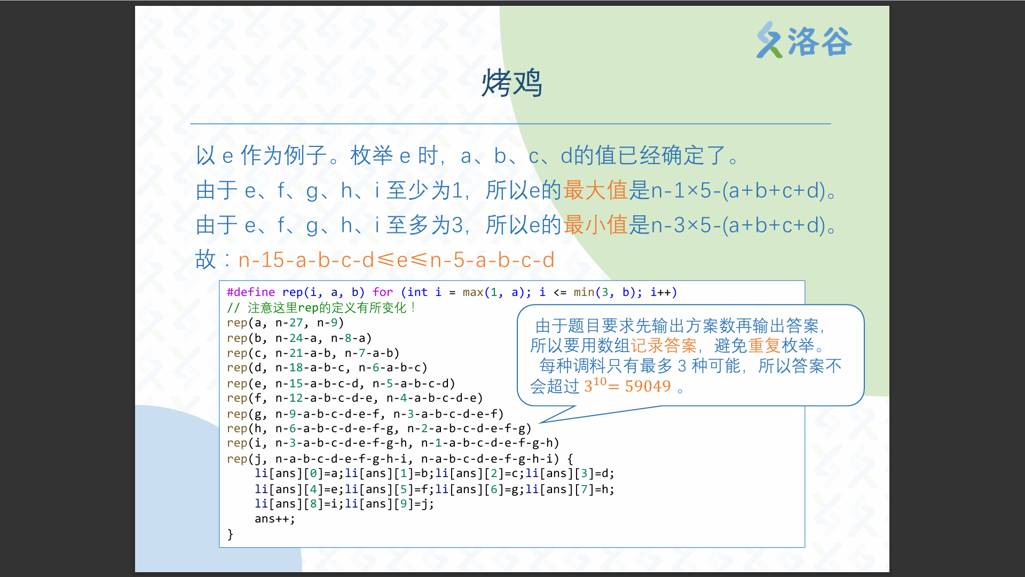The width and height of the screenshot is (1025, 577).
Task: Click the code line starting 'rep(h, n-6'
Action: pos(379,428)
